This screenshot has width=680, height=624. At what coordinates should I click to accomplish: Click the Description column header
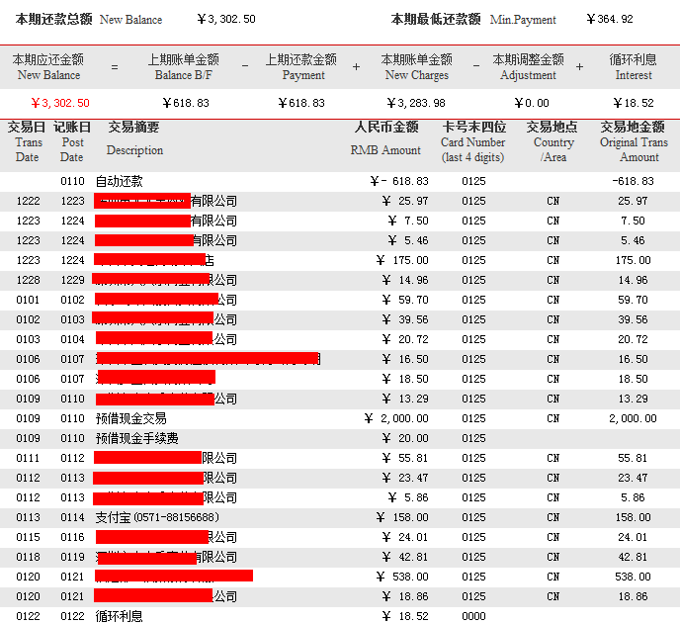(x=134, y=138)
